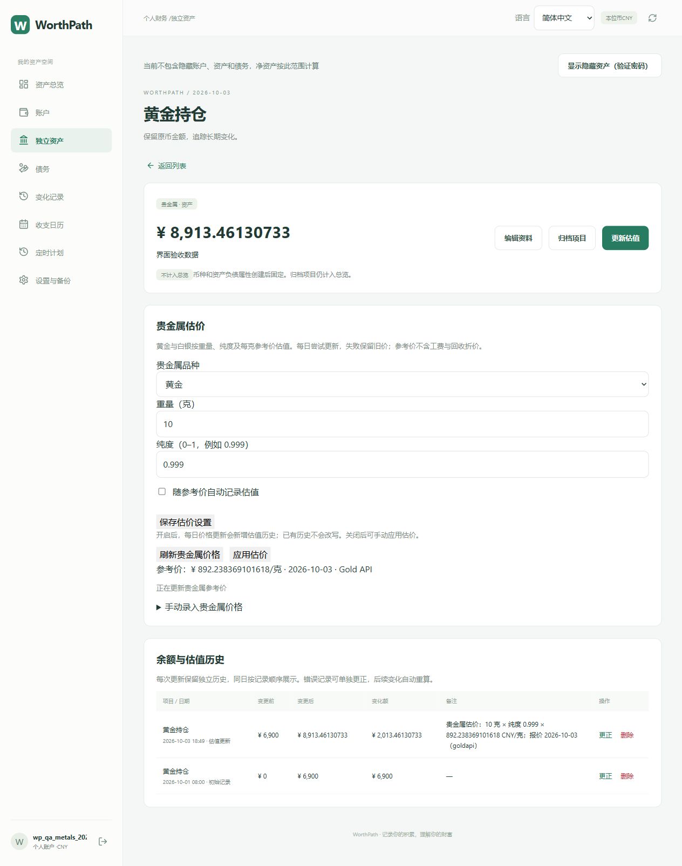The width and height of the screenshot is (682, 866).
Task: Click the logout icon beside username
Action: pos(103,841)
